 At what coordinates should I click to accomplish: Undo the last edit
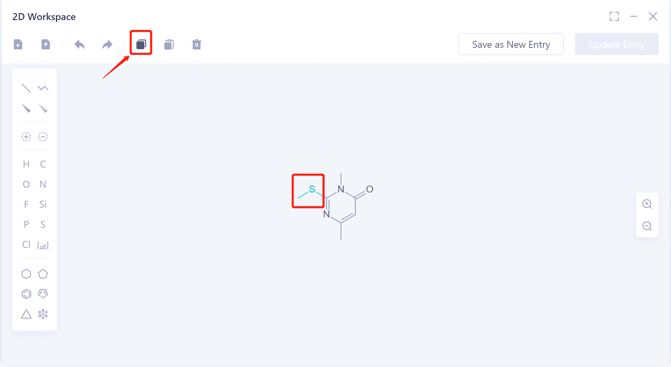point(79,44)
